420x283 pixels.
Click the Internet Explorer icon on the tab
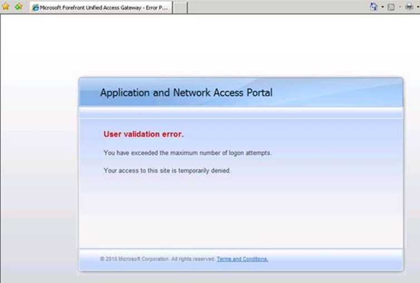[36, 7]
